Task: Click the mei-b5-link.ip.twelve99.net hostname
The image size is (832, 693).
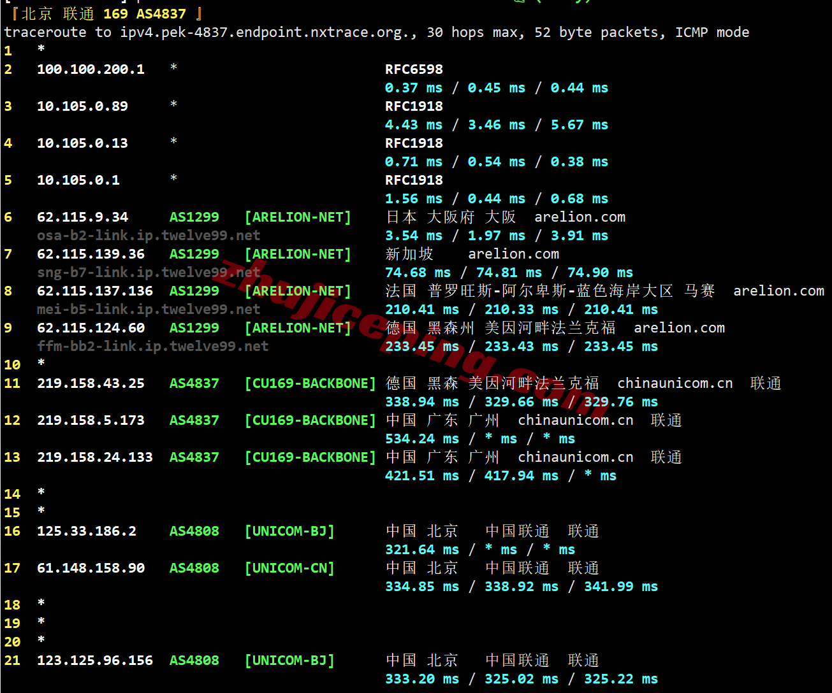Action: tap(149, 310)
